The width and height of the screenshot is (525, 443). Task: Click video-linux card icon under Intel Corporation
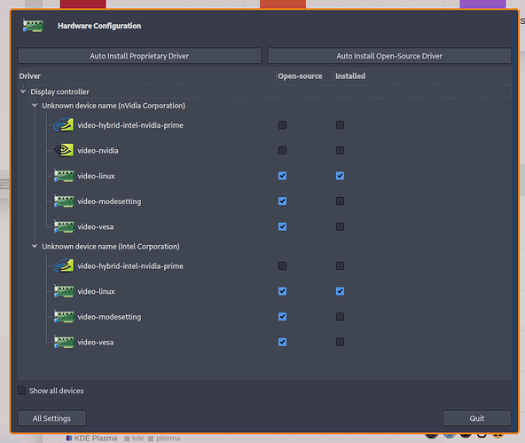pyautogui.click(x=64, y=291)
